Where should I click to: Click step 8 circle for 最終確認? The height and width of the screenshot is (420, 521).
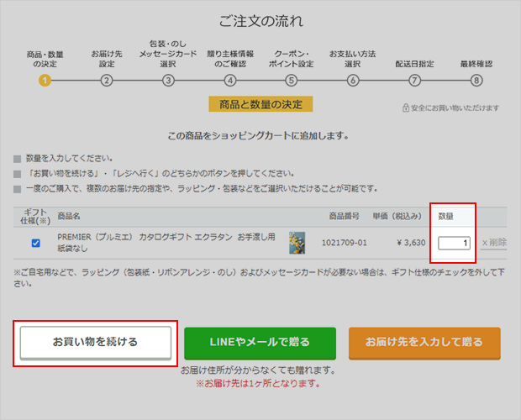(x=476, y=81)
